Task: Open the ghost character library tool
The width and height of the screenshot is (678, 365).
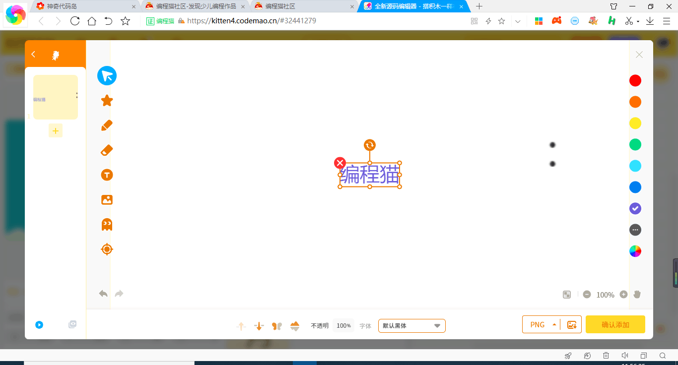Action: (107, 225)
